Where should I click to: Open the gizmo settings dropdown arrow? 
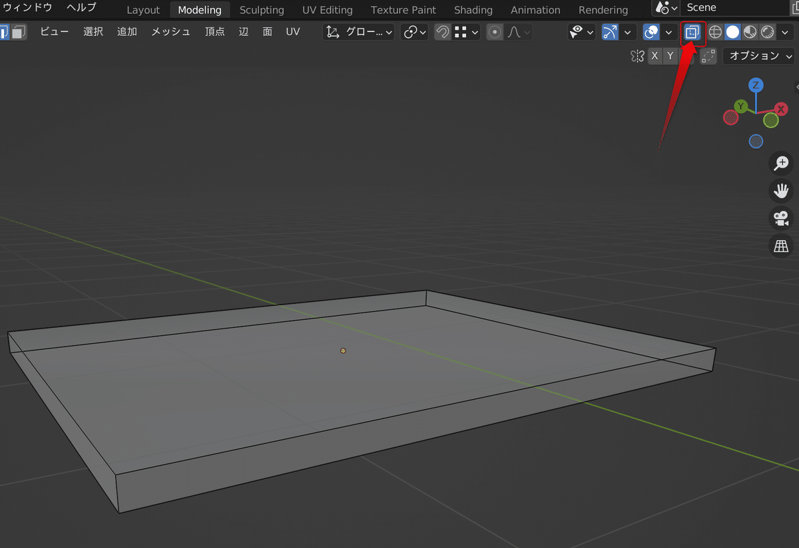[627, 32]
